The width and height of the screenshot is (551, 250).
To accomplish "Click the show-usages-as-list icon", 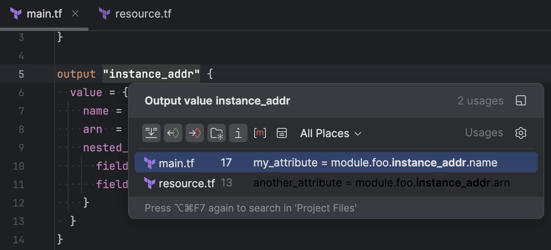I will pyautogui.click(x=281, y=133).
